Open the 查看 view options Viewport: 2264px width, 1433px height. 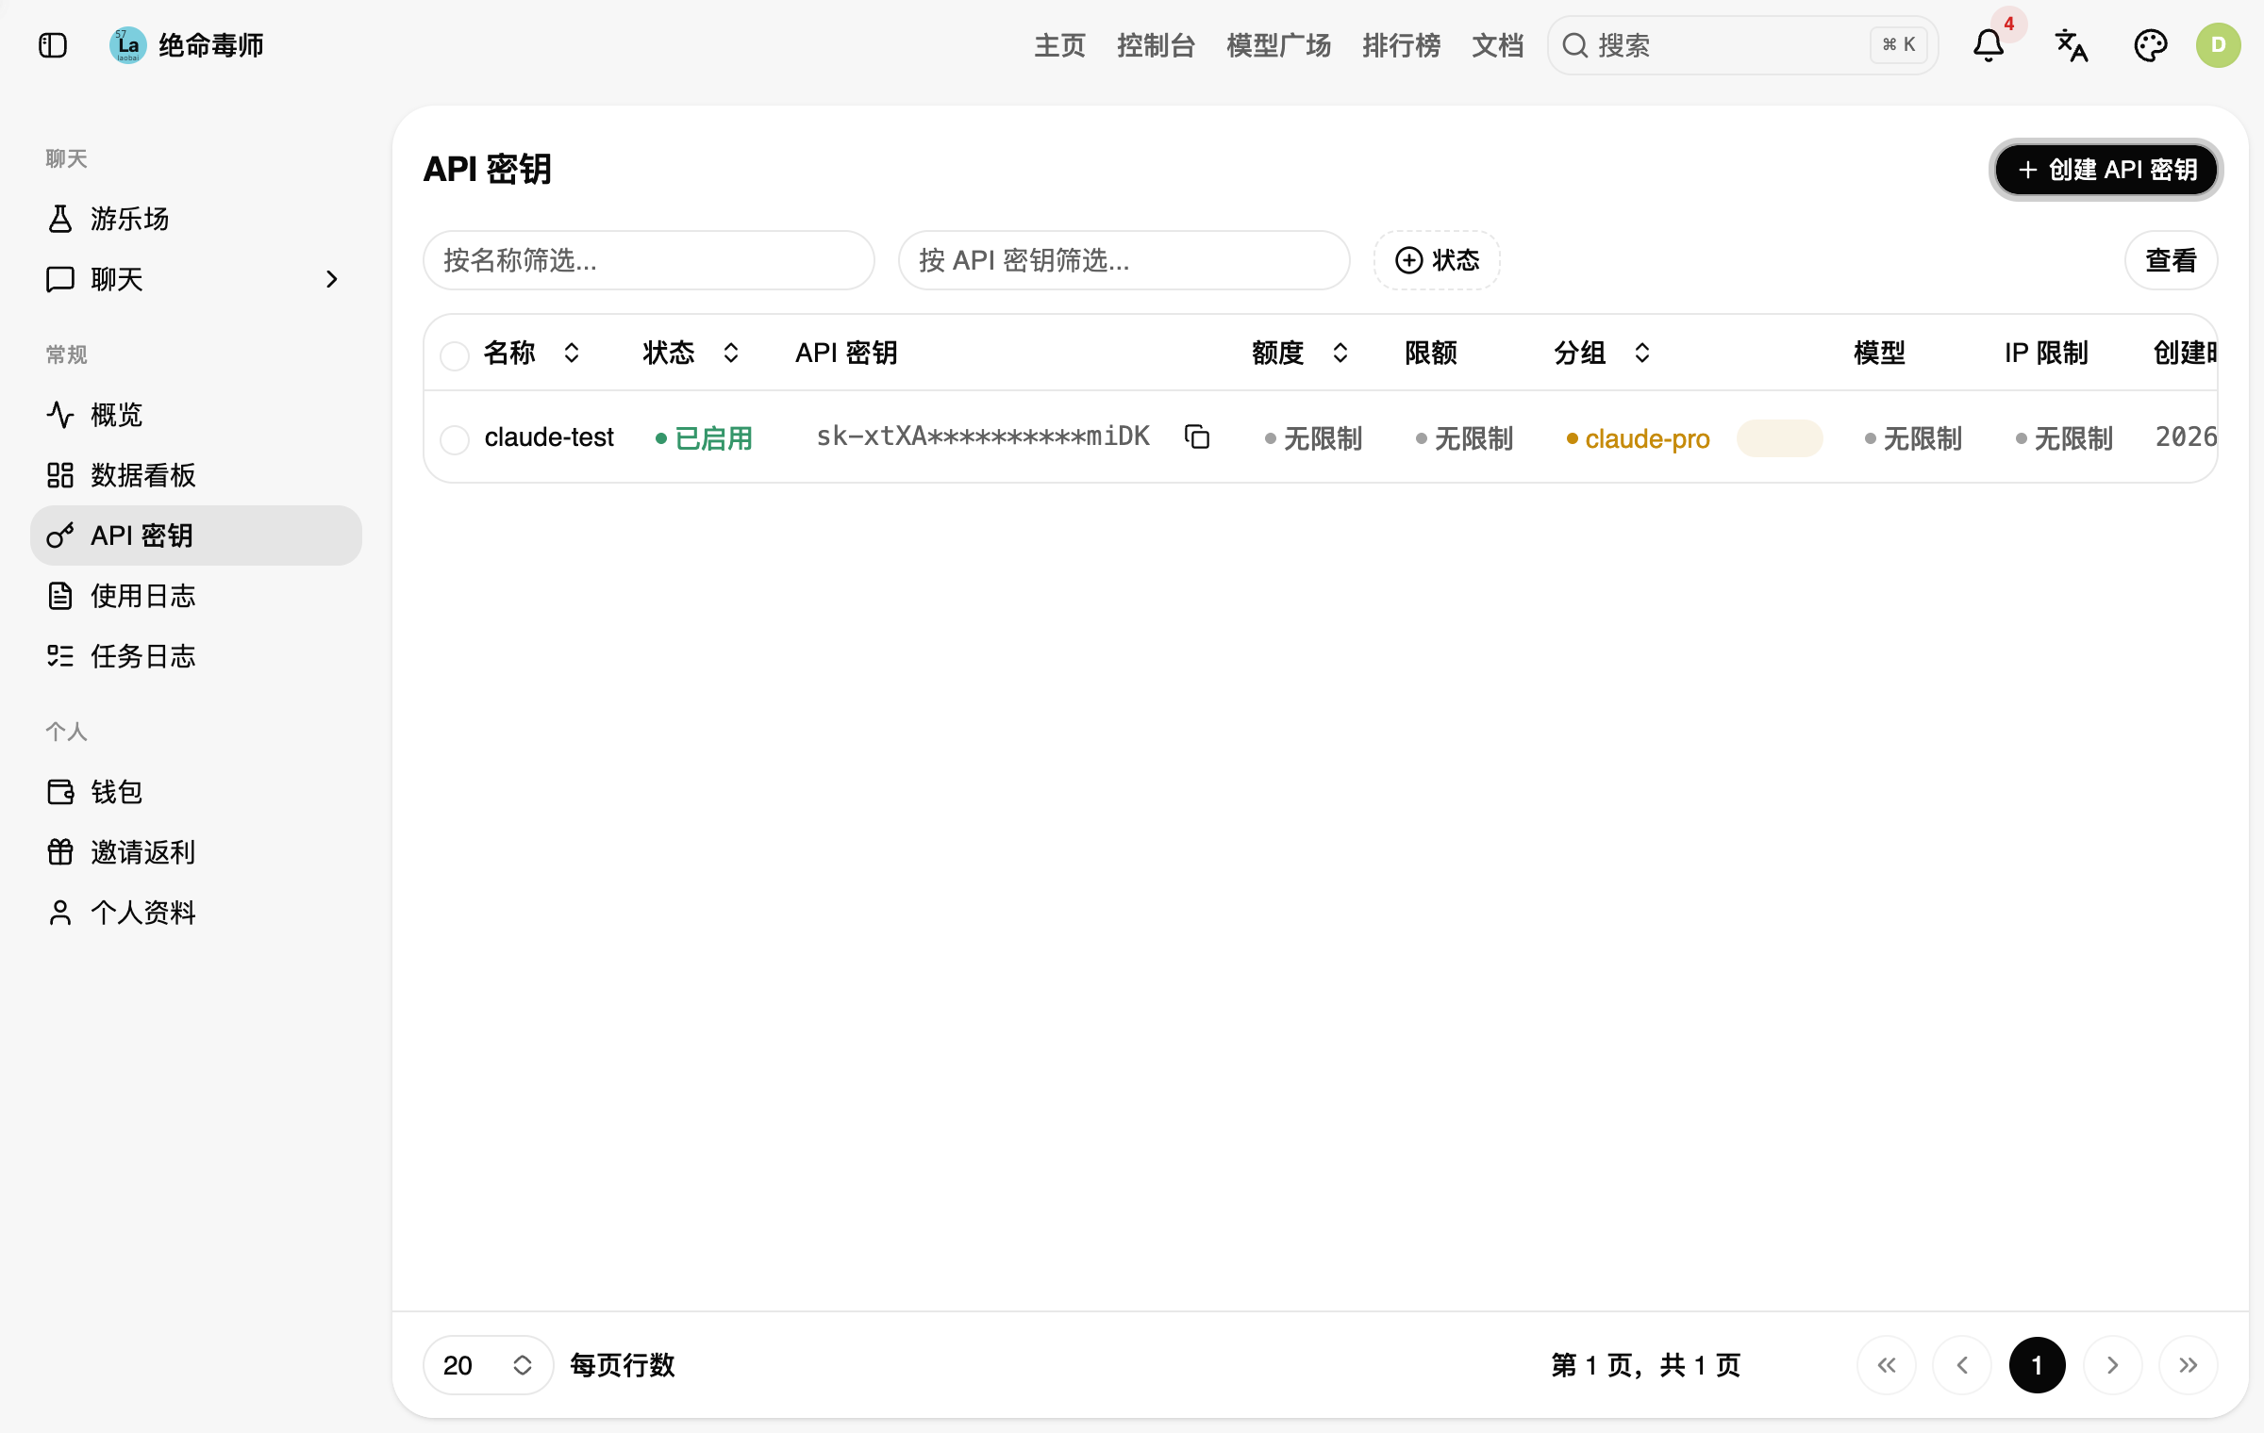2171,260
